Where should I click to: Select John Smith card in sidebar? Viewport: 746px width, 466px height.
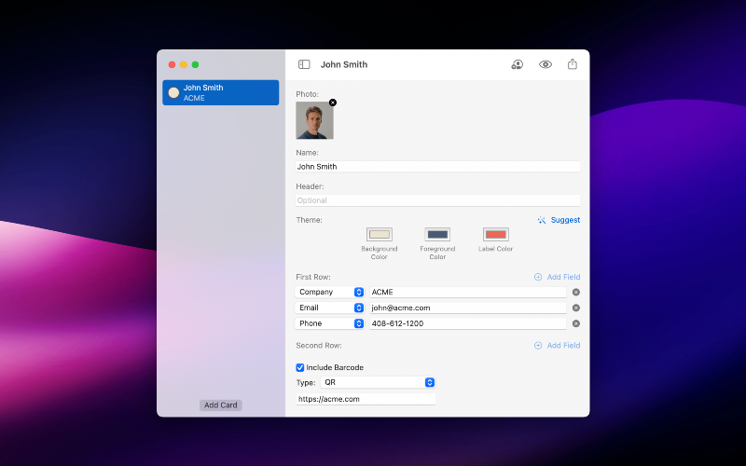point(221,92)
